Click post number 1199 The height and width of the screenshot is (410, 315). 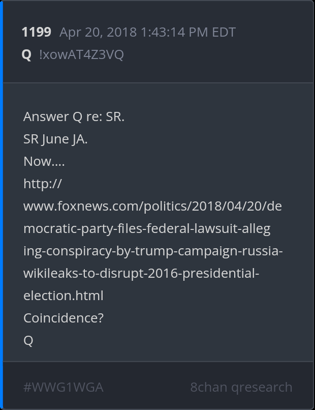click(x=36, y=33)
